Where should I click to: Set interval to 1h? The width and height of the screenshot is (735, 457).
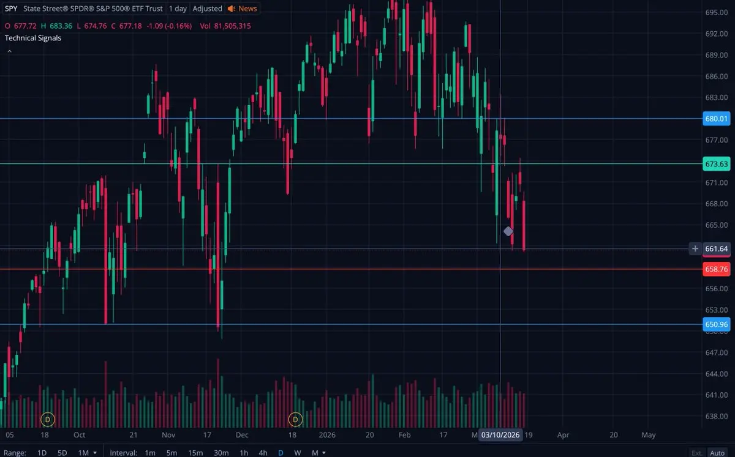(244, 453)
